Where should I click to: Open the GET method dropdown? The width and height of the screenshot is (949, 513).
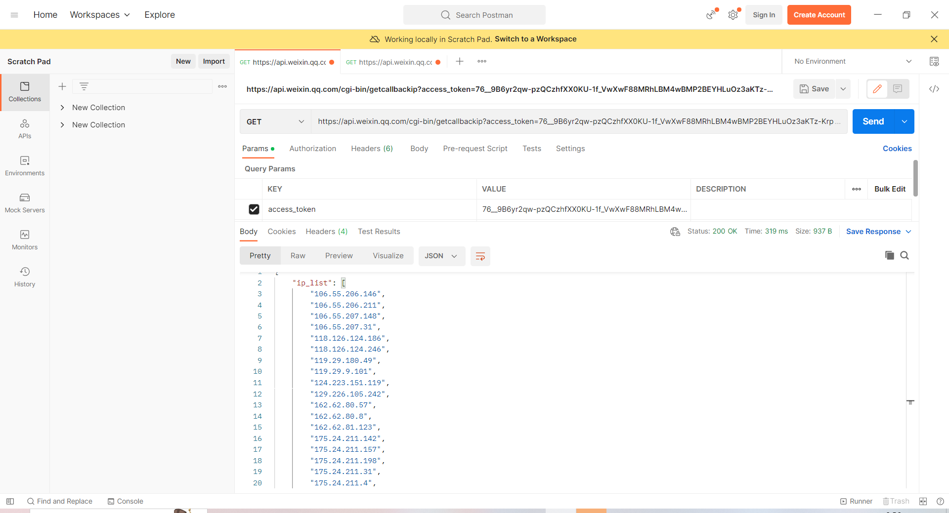click(x=275, y=121)
